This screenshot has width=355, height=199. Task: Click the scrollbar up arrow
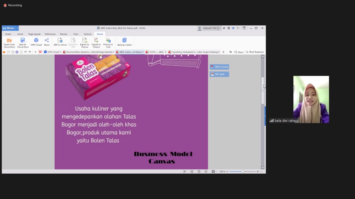(263, 56)
